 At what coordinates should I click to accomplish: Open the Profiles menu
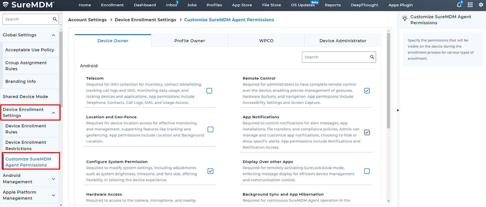[214, 5]
